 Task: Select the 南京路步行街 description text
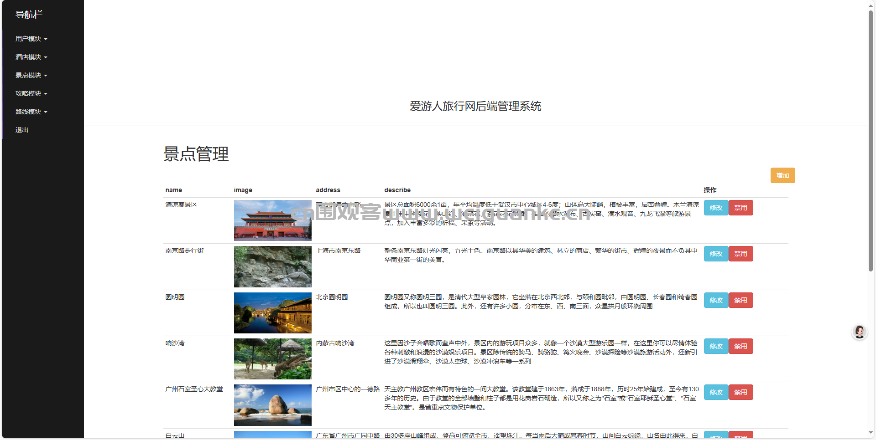pyautogui.click(x=541, y=255)
